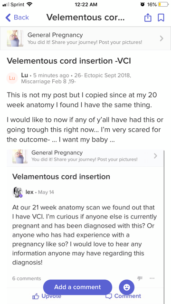Tap the General Pregnancy group thumbnail image

coord(15,38)
